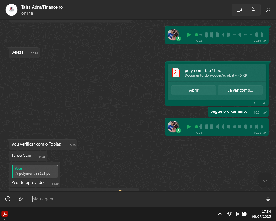Open the search in conversation icon
276x221 pixels.
point(268,10)
